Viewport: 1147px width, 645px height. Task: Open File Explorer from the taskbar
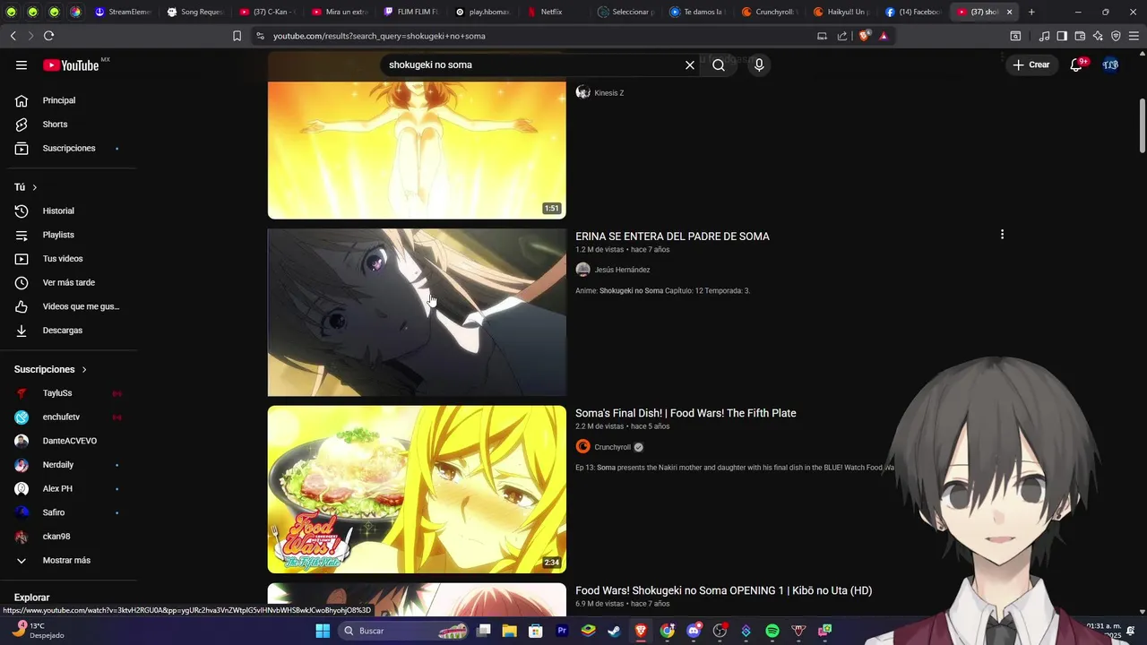click(x=509, y=631)
